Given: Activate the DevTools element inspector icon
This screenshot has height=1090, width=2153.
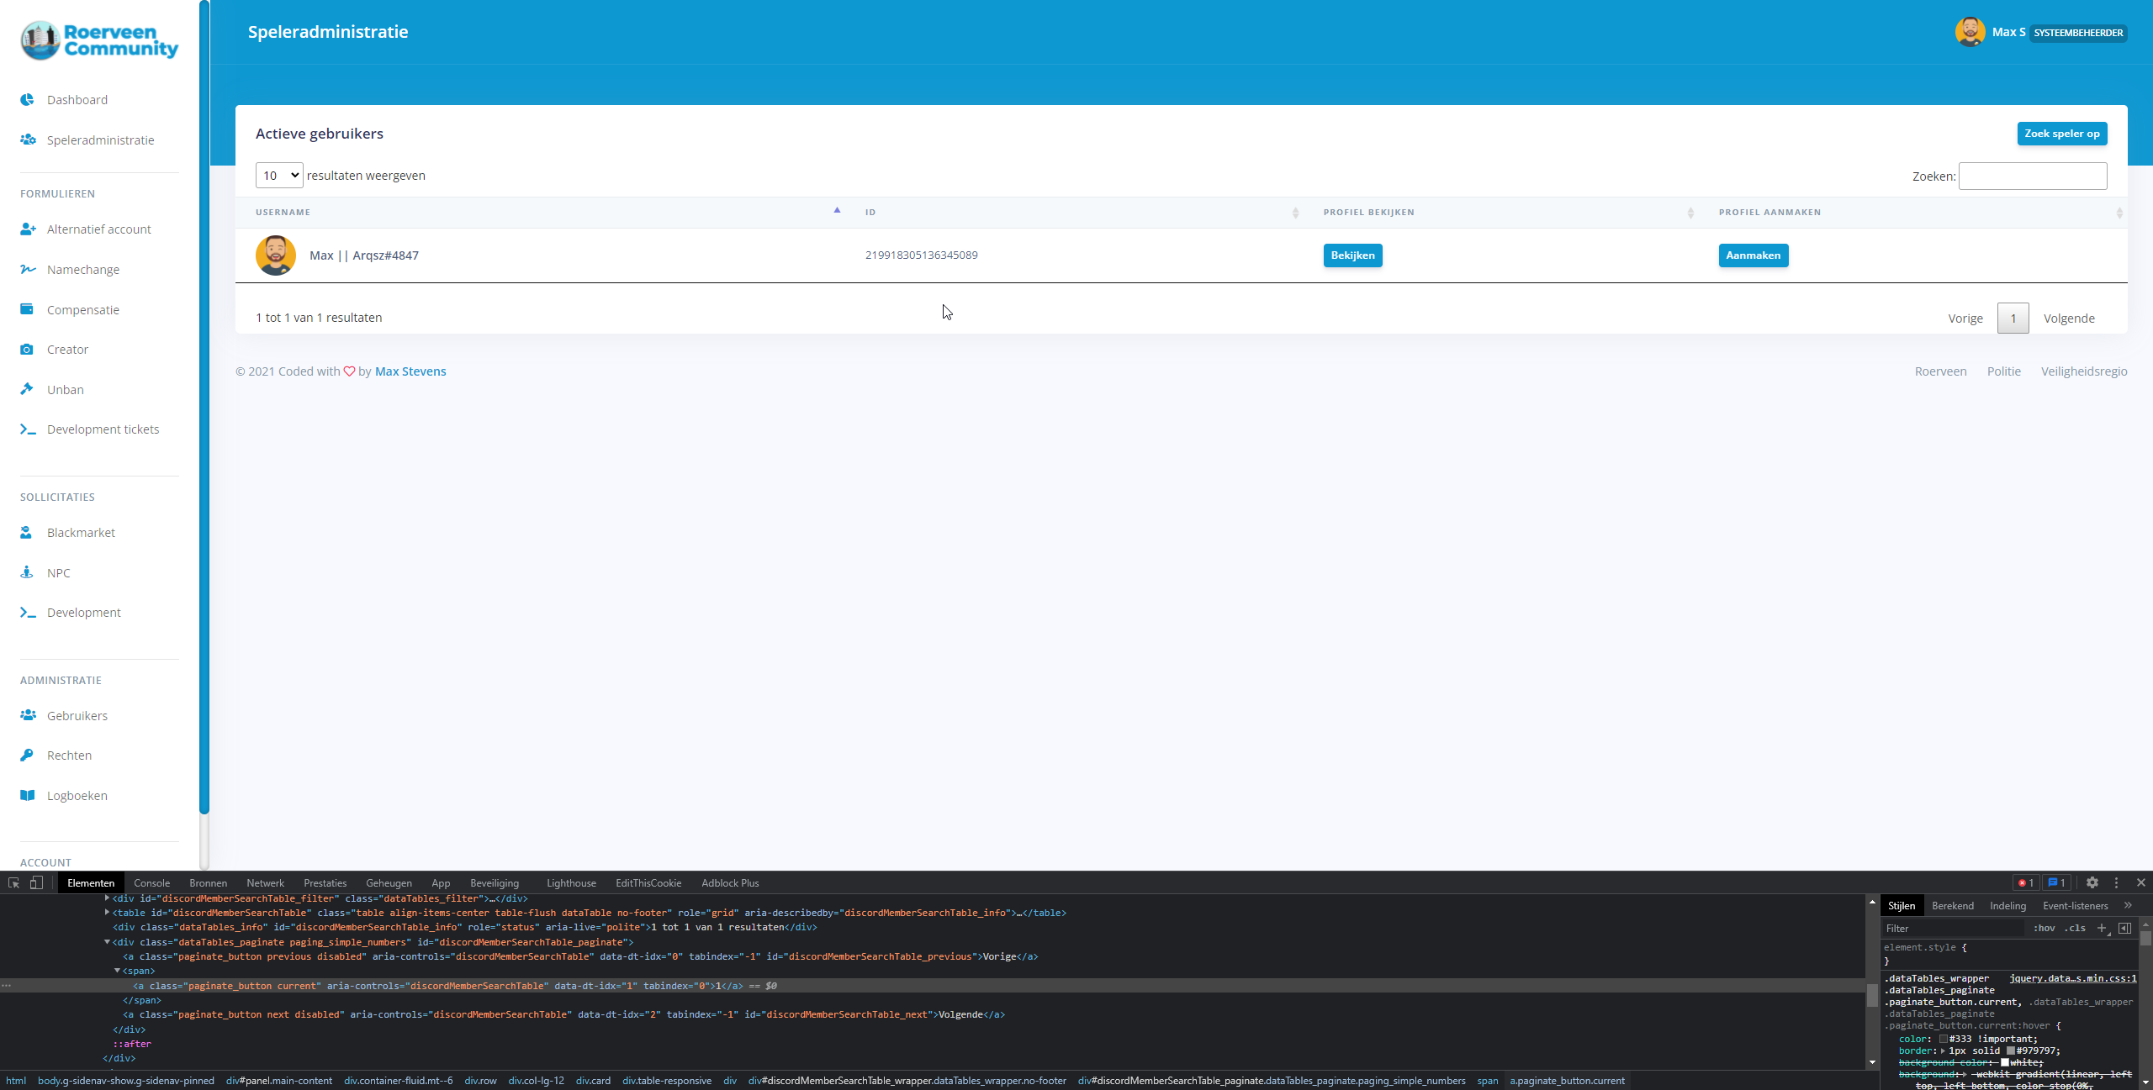Looking at the screenshot, I should [13, 882].
